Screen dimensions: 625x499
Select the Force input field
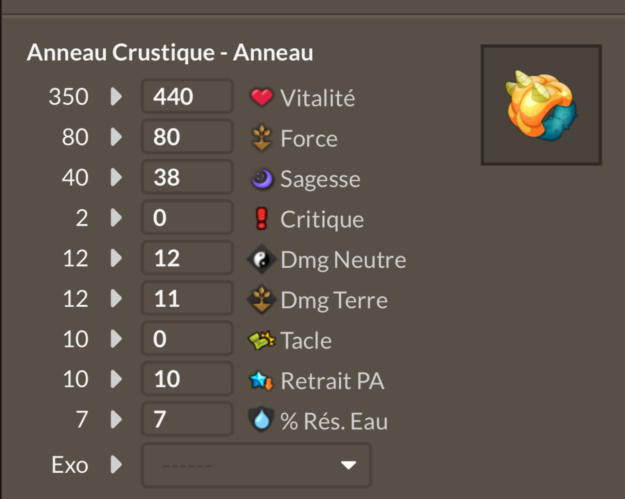click(187, 137)
